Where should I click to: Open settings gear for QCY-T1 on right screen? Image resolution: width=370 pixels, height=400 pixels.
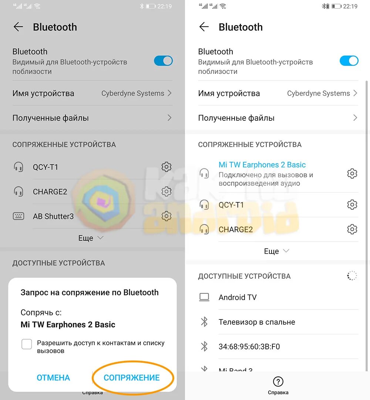point(352,205)
